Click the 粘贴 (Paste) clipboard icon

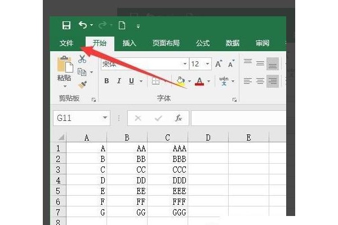(65, 64)
